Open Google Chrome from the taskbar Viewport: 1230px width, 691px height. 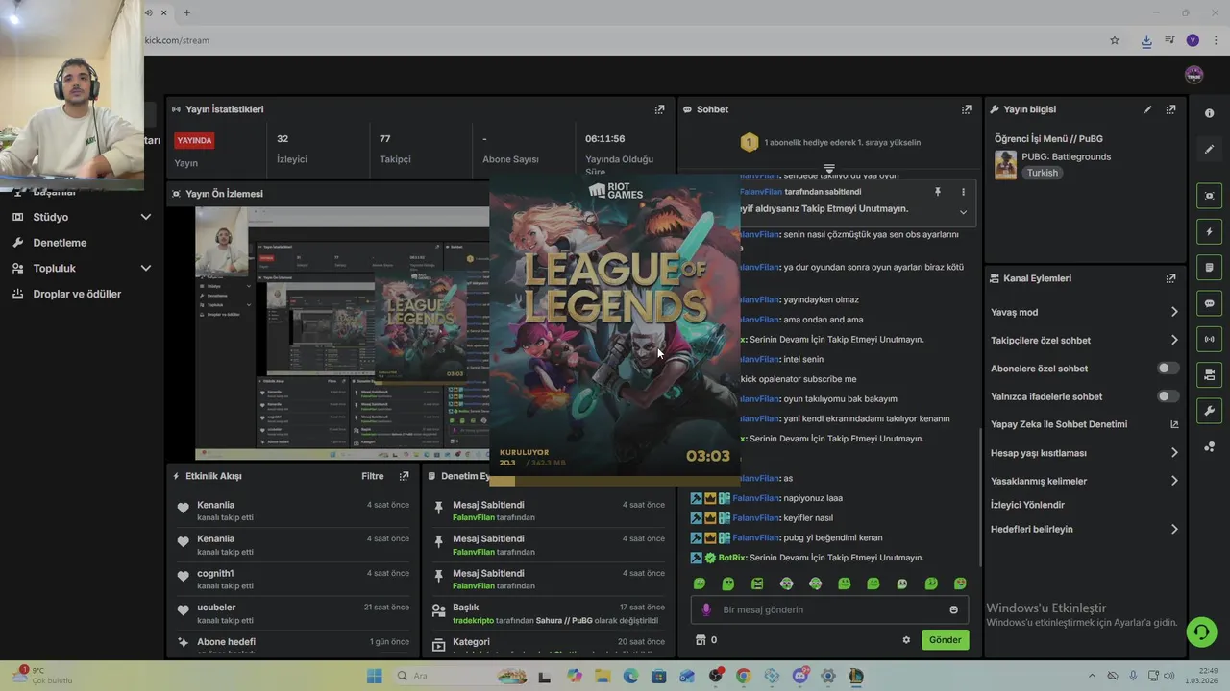coord(743,676)
